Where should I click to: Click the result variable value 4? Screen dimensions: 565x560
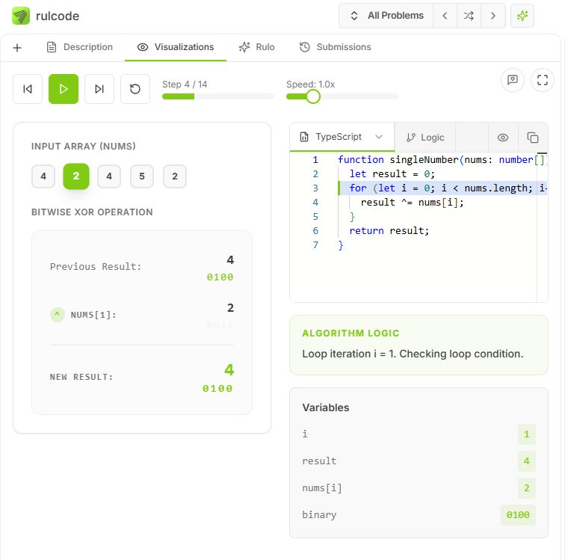pos(526,461)
